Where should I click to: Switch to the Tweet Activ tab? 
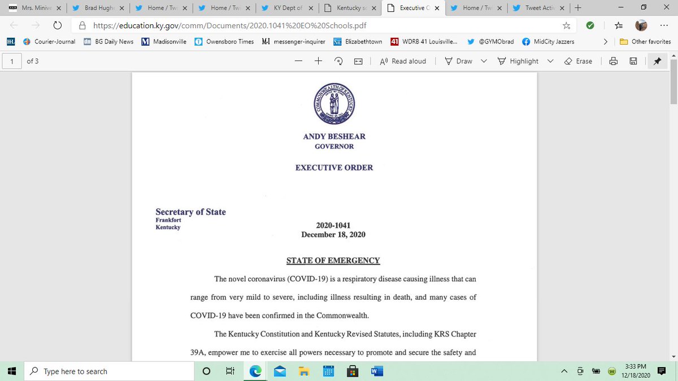pyautogui.click(x=539, y=8)
